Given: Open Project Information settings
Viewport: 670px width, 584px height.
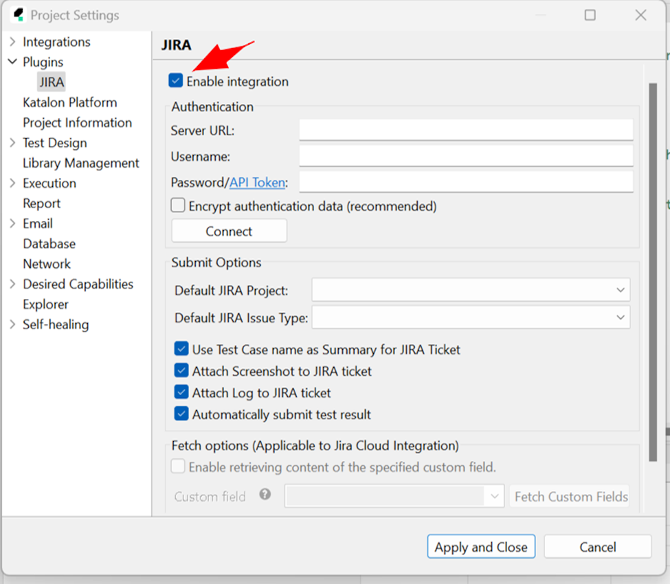Looking at the screenshot, I should (78, 122).
